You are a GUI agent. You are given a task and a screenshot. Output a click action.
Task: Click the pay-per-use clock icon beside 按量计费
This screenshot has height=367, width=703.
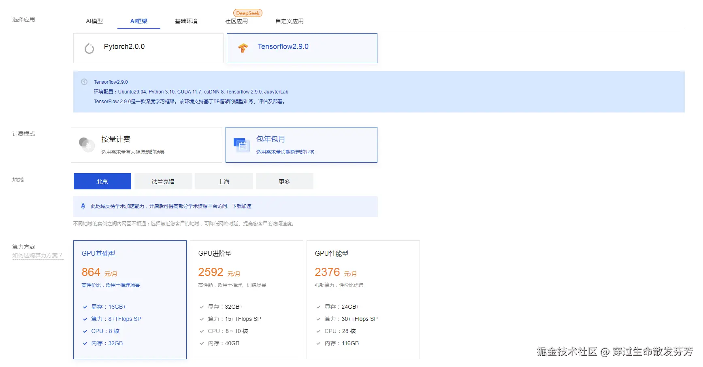click(87, 144)
